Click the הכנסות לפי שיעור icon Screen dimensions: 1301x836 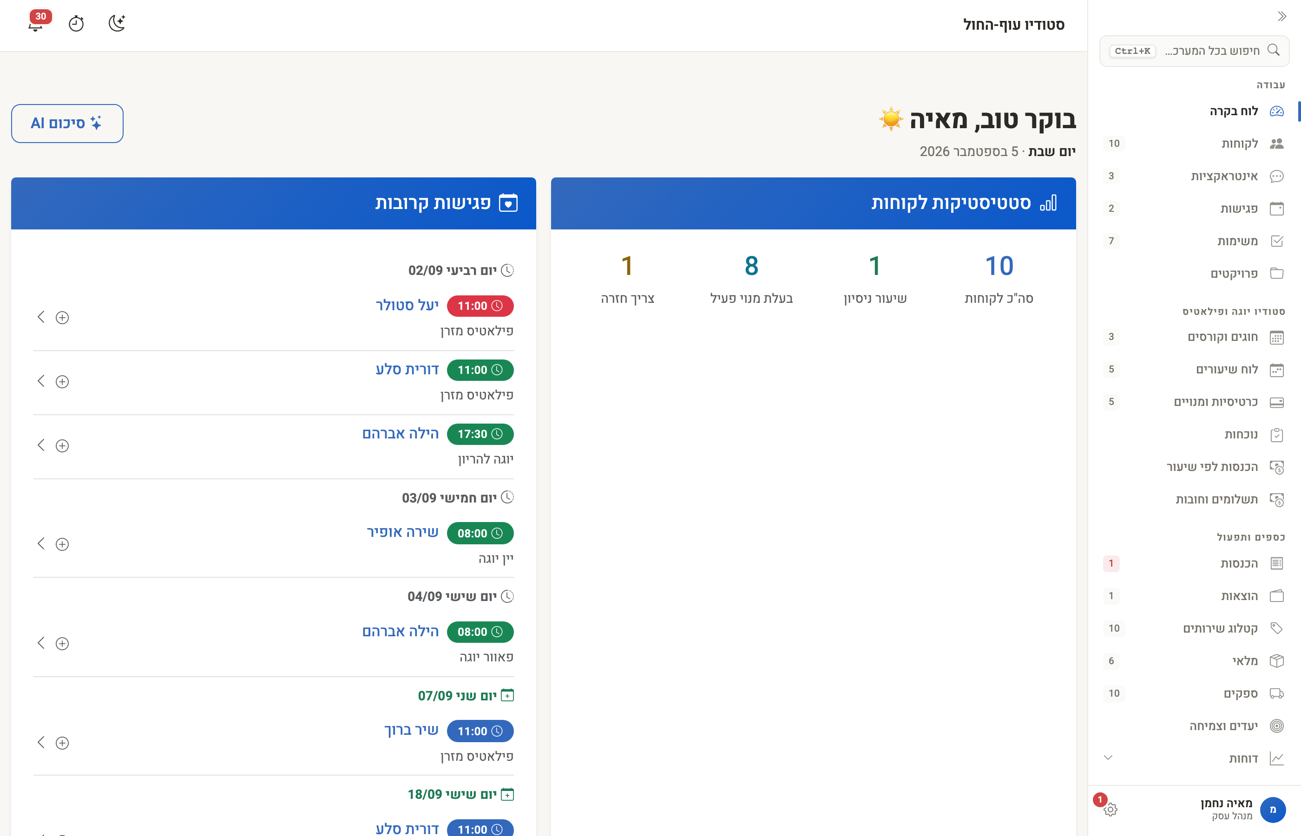tap(1276, 467)
